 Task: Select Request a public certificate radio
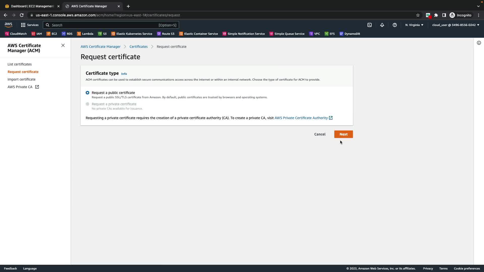point(87,93)
